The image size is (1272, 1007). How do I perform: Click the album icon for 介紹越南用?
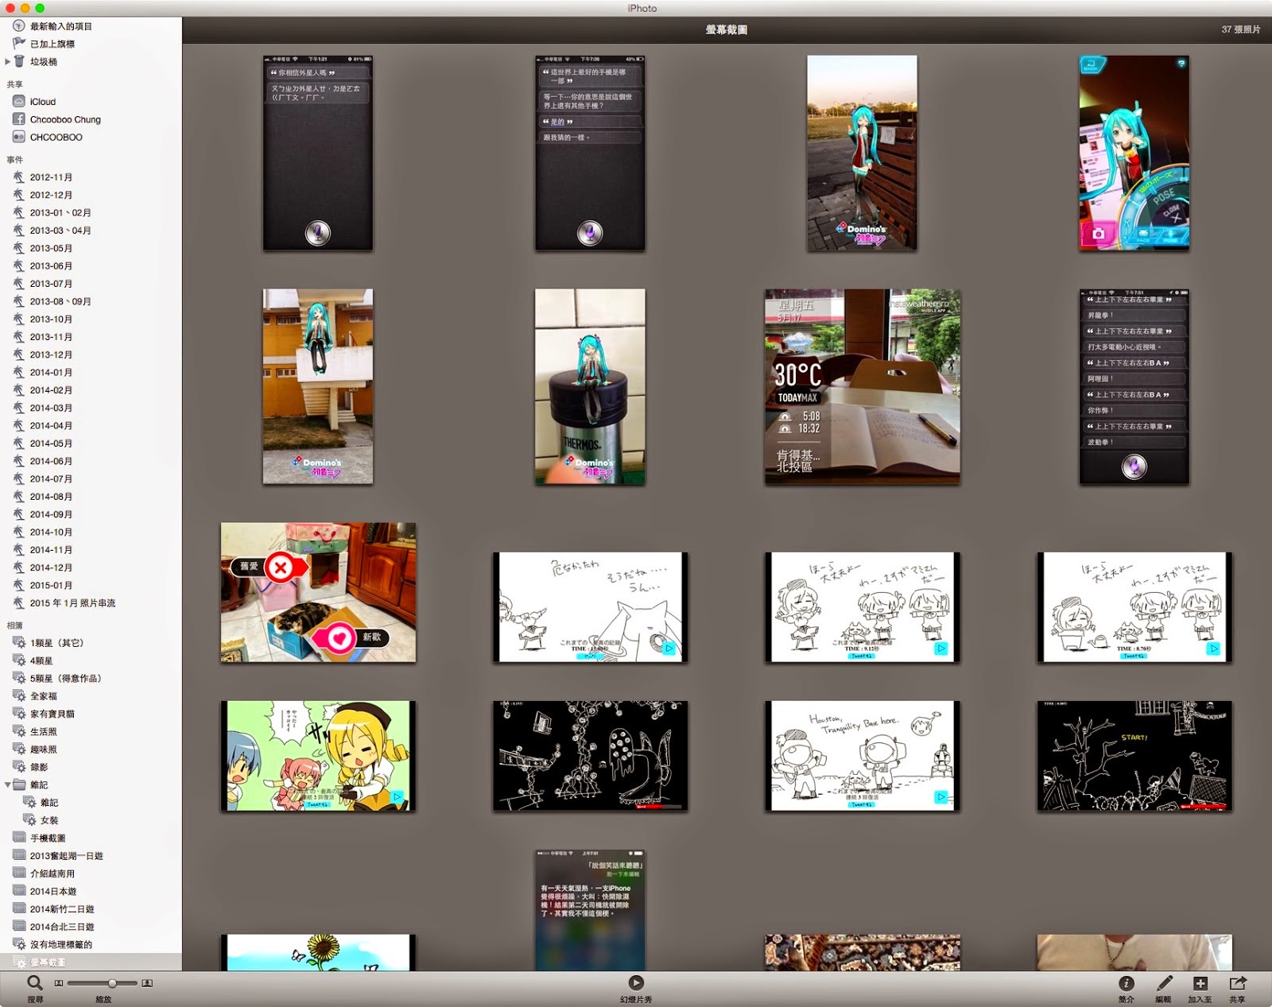[x=19, y=873]
